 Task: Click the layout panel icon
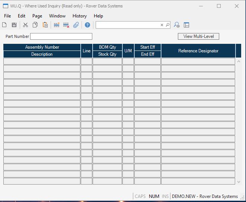(186, 25)
